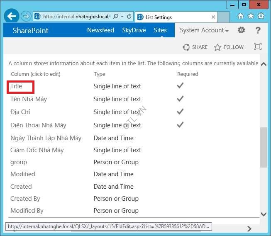This screenshot has width=271, height=236.
Task: Share this site with the SHARE button
Action: pos(195,47)
